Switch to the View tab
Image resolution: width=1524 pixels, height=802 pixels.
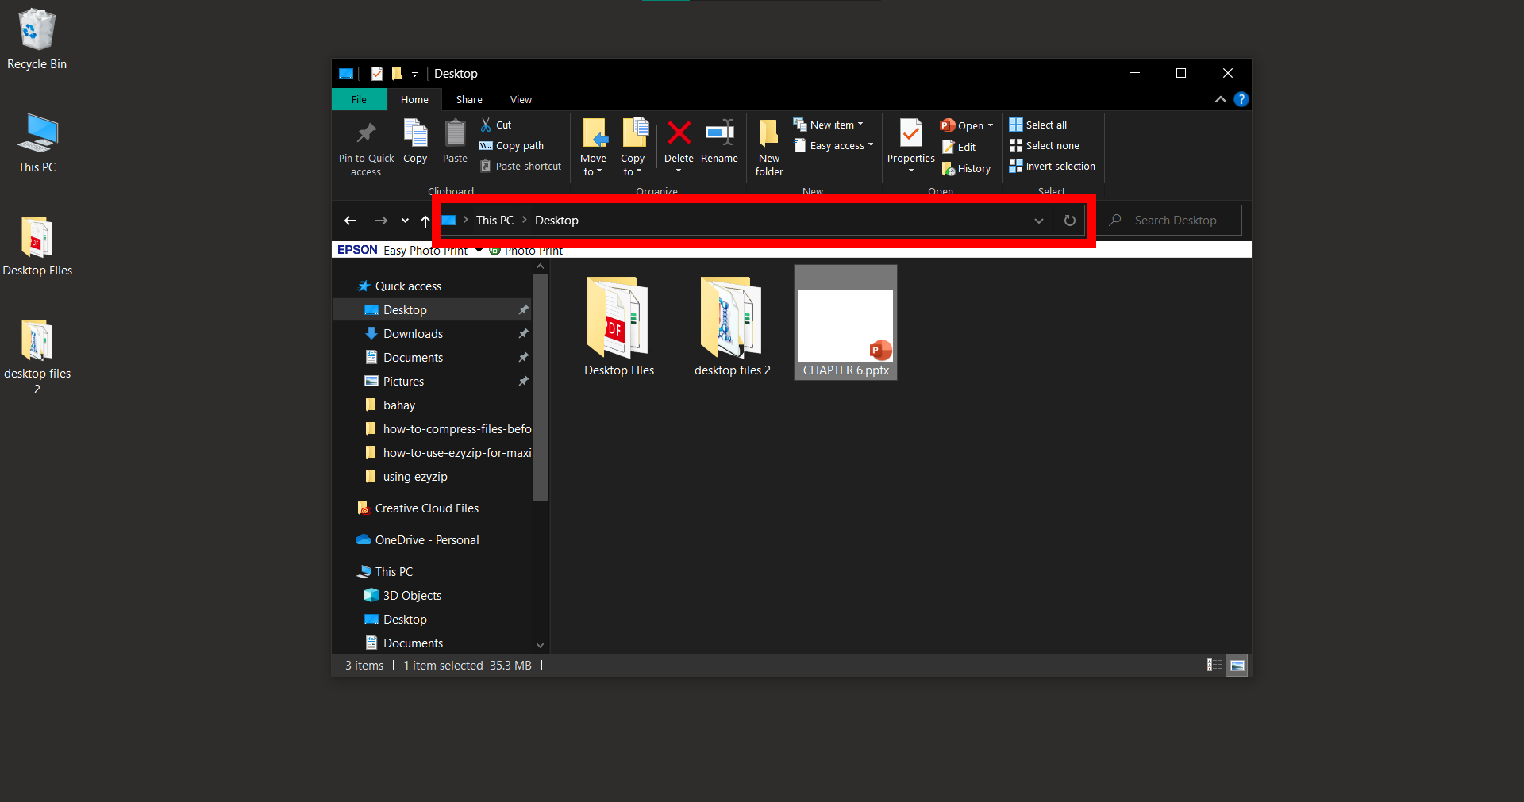[521, 99]
